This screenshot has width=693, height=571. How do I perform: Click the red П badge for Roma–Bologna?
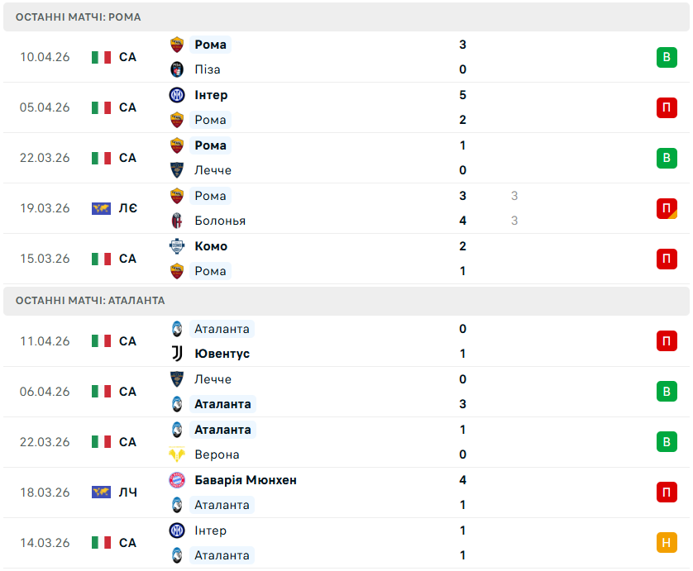(x=667, y=208)
